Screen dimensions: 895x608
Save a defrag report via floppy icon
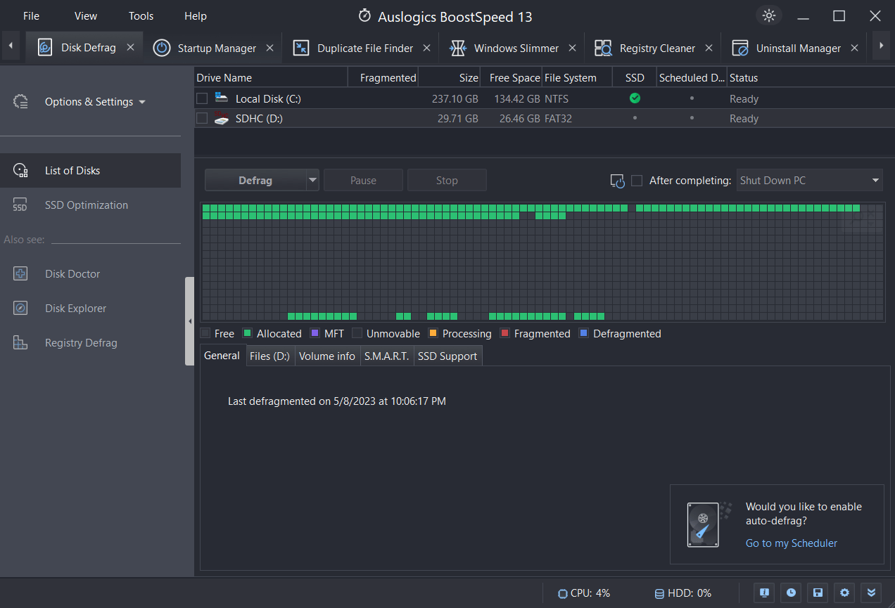(817, 593)
